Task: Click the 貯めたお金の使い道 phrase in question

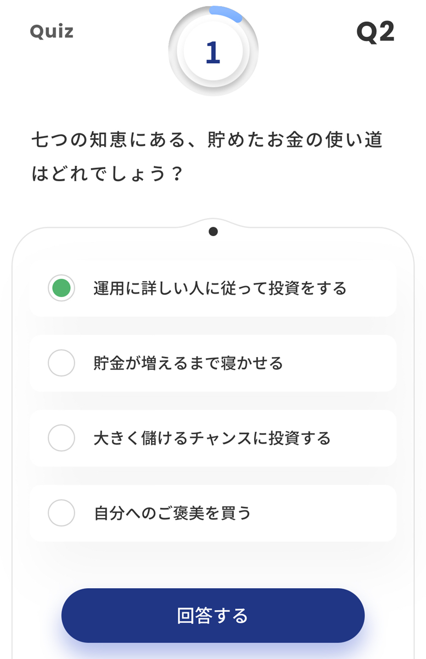Action: [295, 140]
